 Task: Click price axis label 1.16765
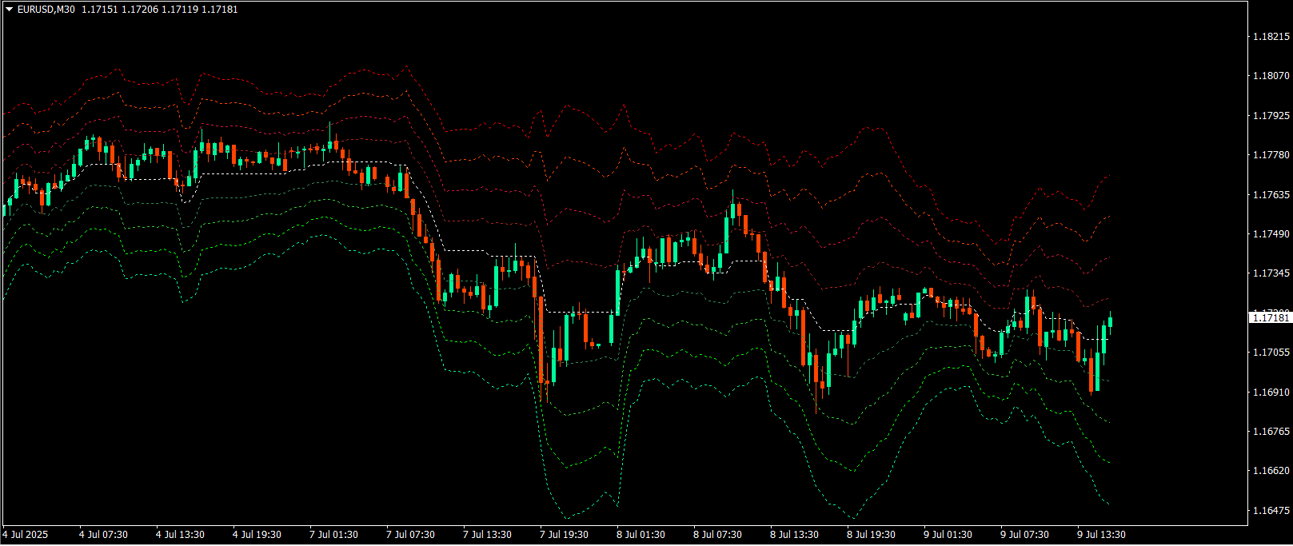coord(1271,432)
